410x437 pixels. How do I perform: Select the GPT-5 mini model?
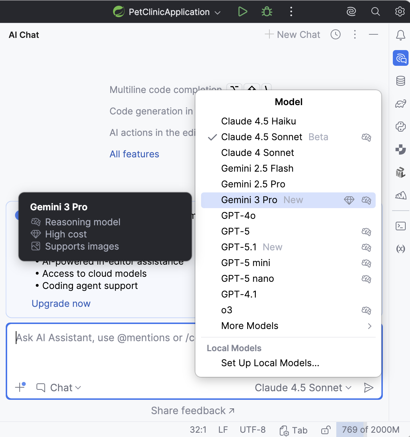[245, 262]
